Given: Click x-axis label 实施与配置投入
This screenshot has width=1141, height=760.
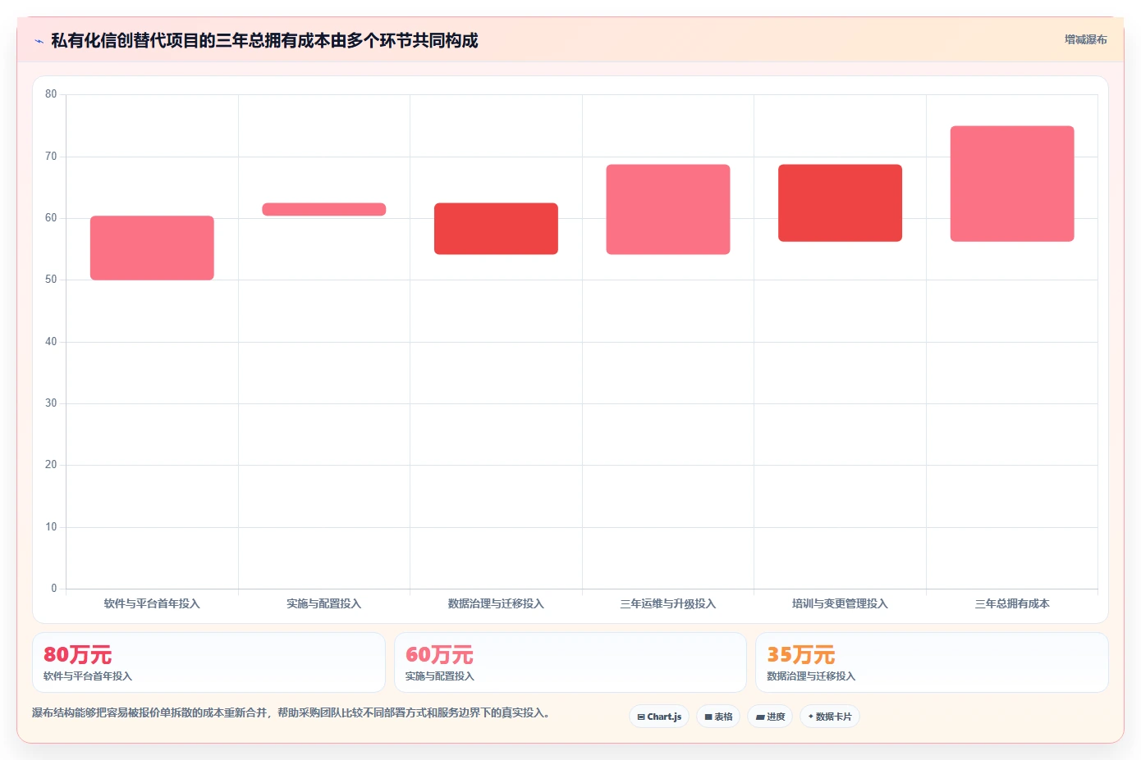Looking at the screenshot, I should [324, 603].
